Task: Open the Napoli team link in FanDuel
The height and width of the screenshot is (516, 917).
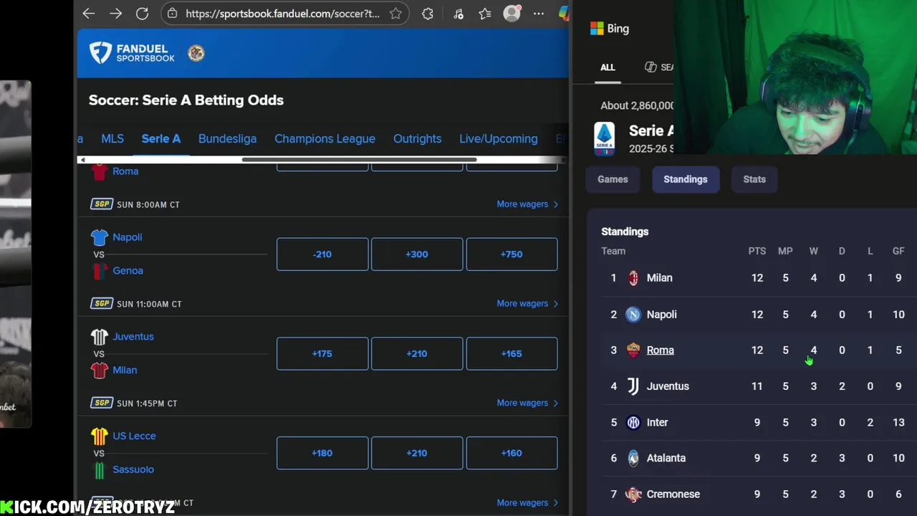Action: click(127, 237)
